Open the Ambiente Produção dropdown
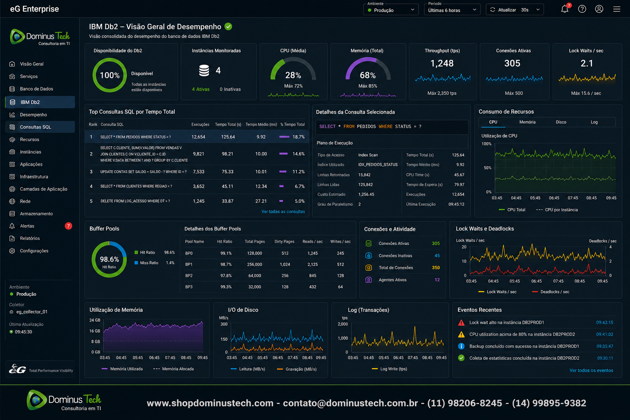 (391, 10)
